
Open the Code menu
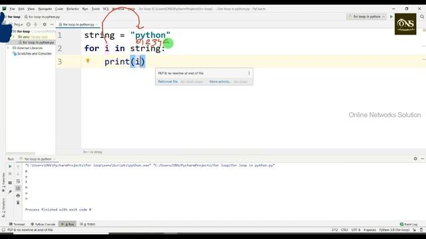click(59, 9)
